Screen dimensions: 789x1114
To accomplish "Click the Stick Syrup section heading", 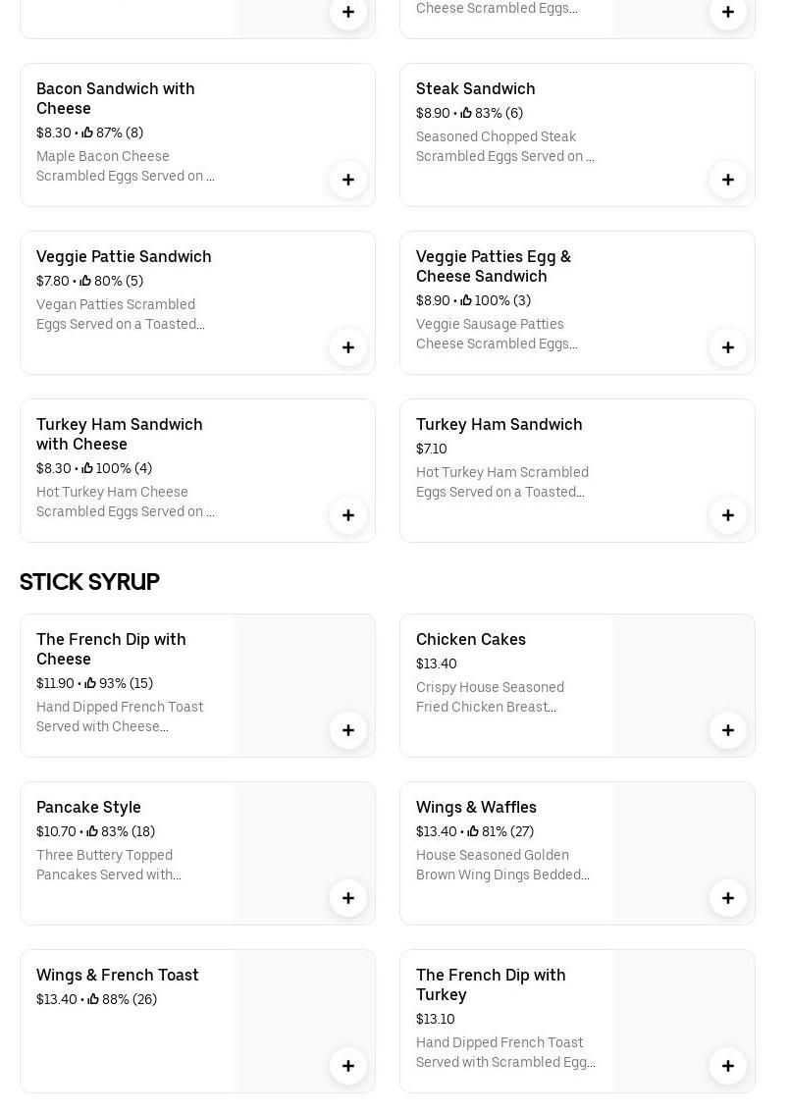I will point(89,582).
